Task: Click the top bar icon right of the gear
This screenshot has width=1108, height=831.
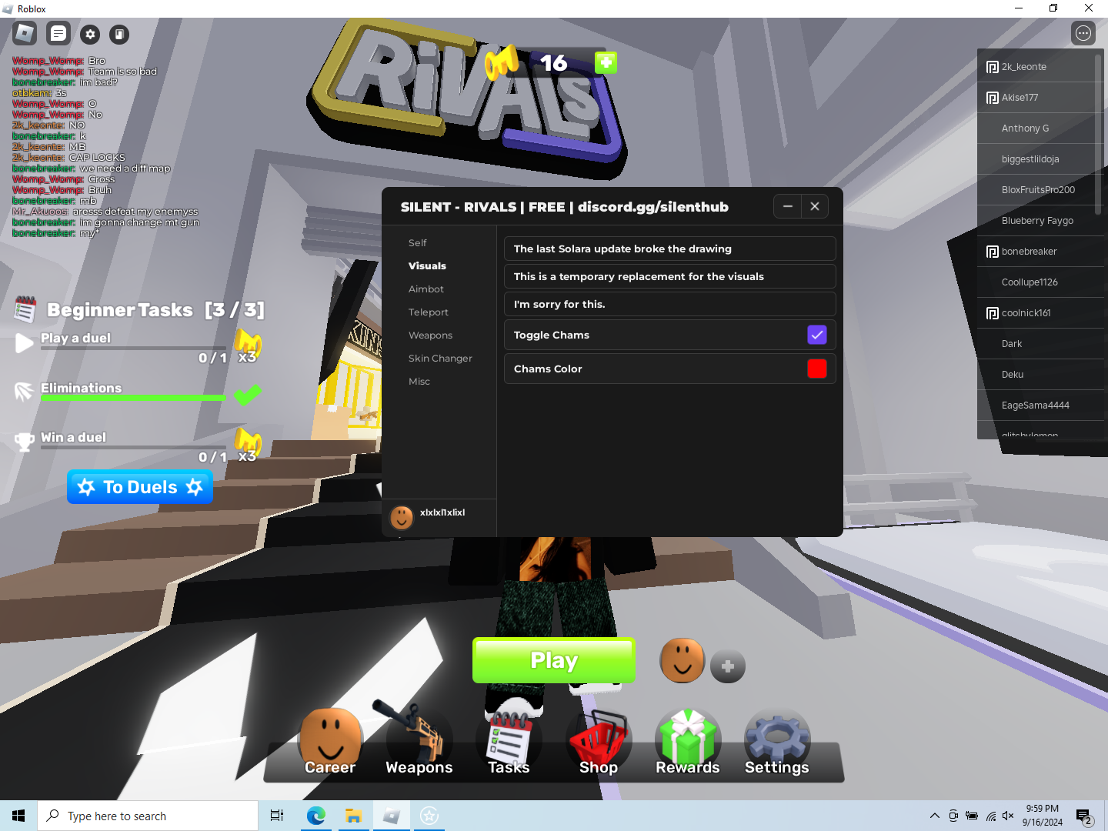Action: coord(119,35)
